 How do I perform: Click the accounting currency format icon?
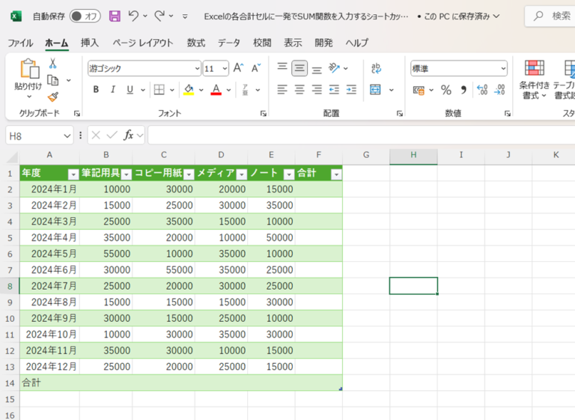tap(419, 90)
